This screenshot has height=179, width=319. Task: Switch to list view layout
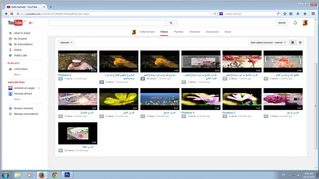point(300,42)
